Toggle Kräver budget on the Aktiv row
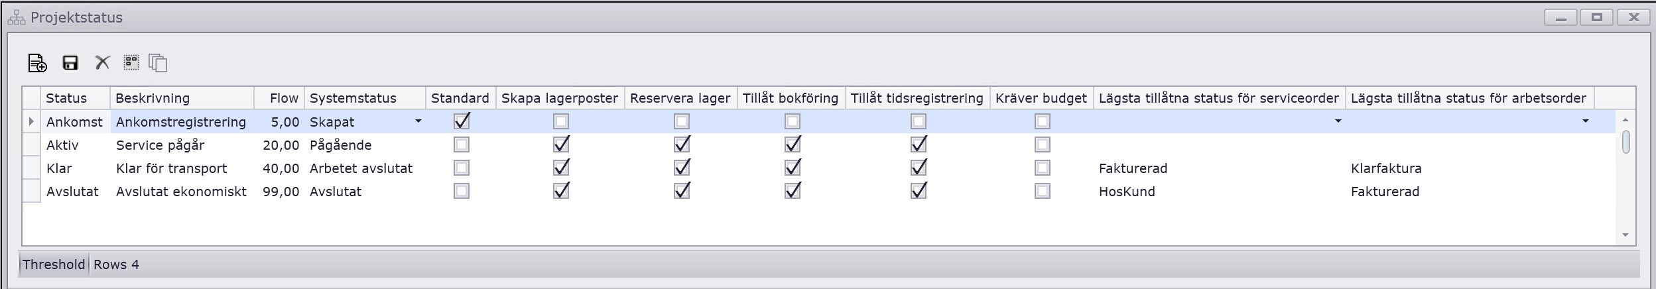Image resolution: width=1656 pixels, height=289 pixels. 1042,144
